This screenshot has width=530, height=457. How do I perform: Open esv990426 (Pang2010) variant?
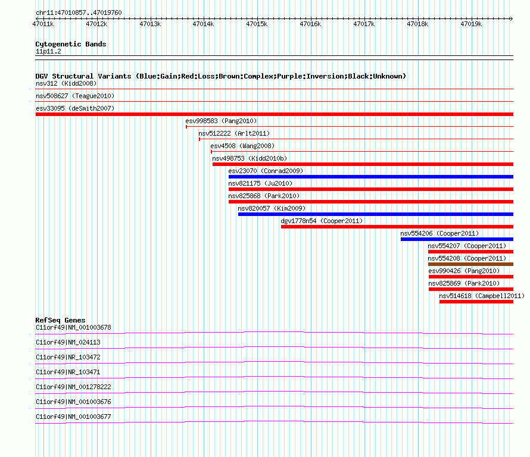point(464,271)
